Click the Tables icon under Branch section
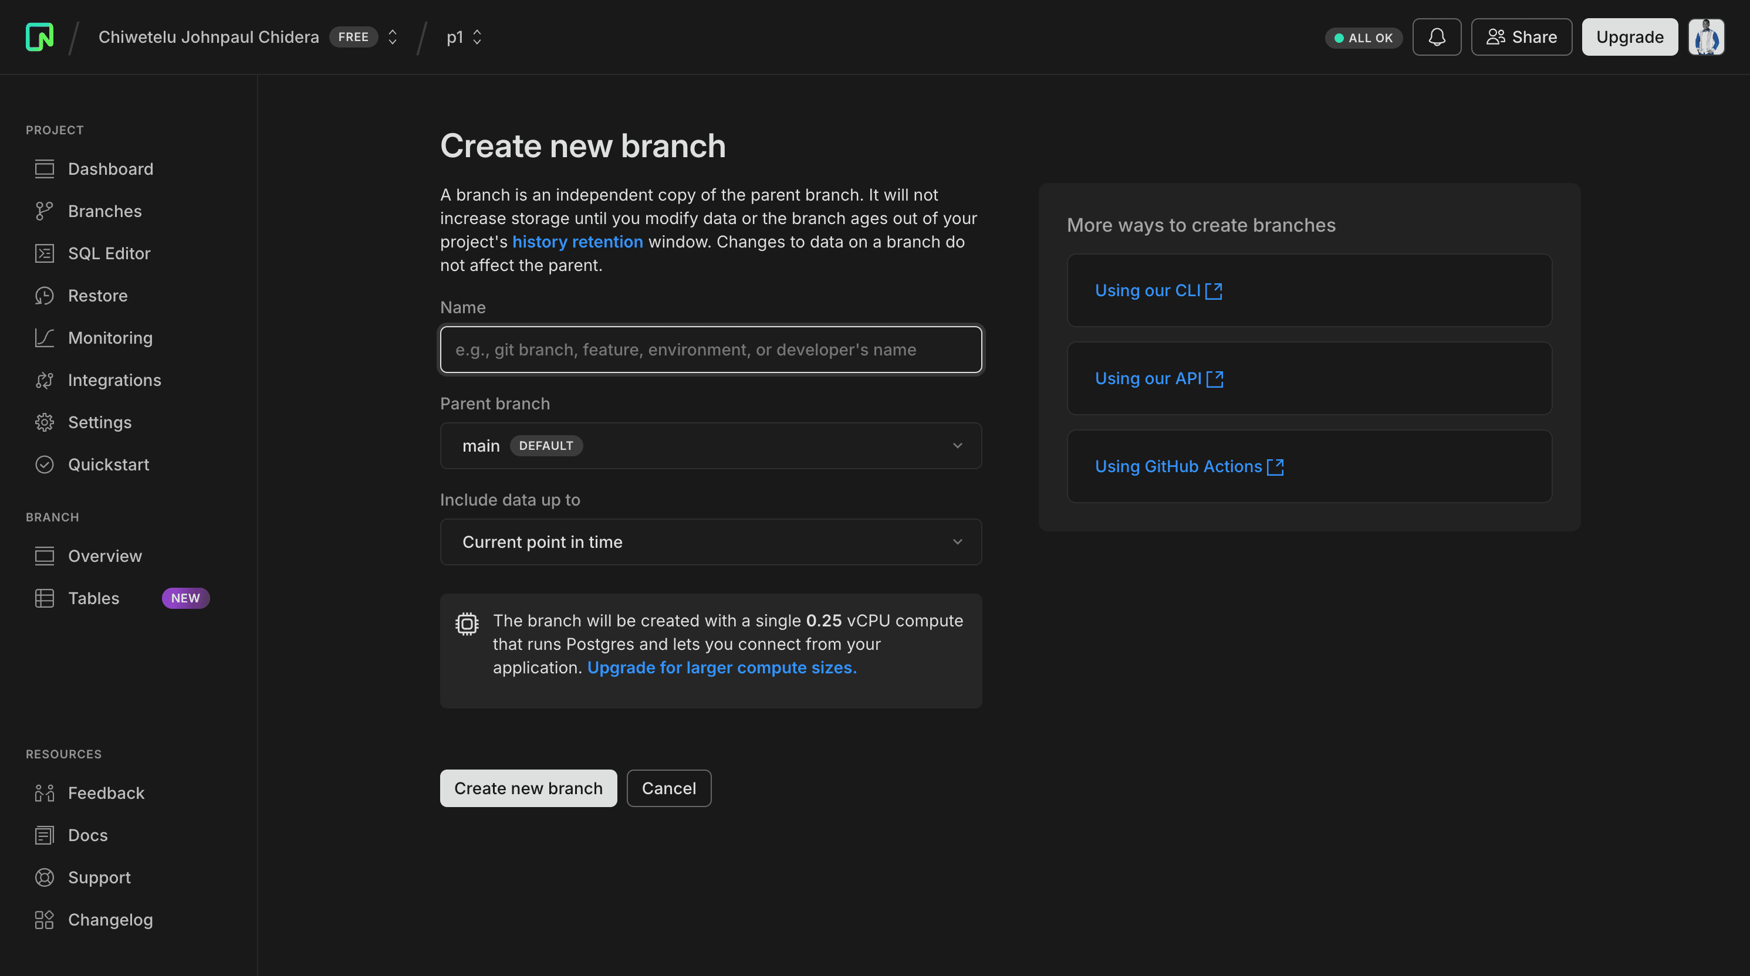Image resolution: width=1750 pixels, height=976 pixels. click(x=43, y=597)
